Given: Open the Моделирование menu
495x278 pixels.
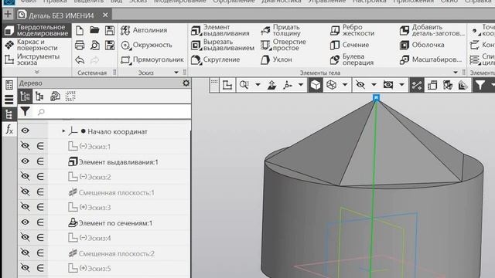Looking at the screenshot, I should 180,2.
